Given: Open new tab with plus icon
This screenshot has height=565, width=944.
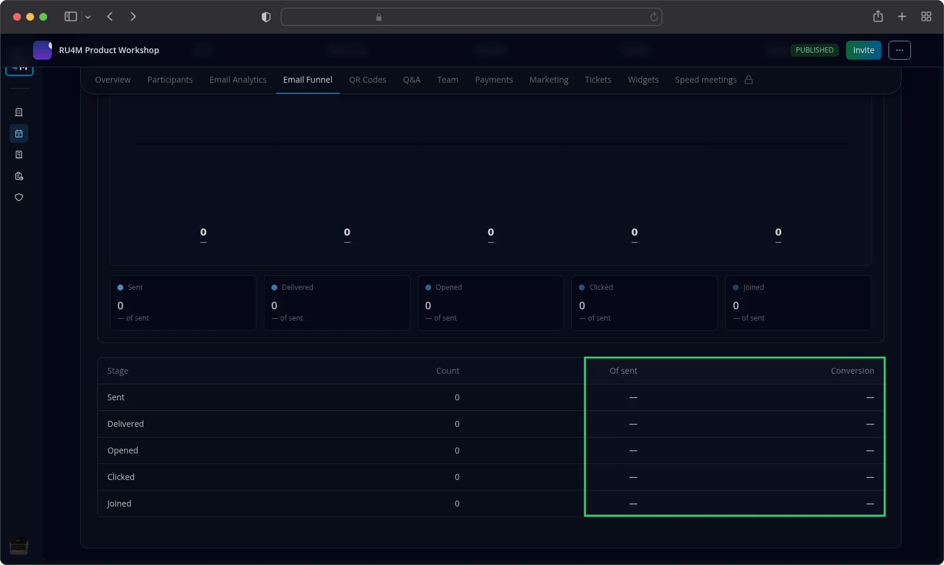Looking at the screenshot, I should point(902,17).
